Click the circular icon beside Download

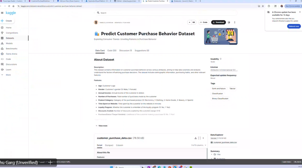point(229,22)
